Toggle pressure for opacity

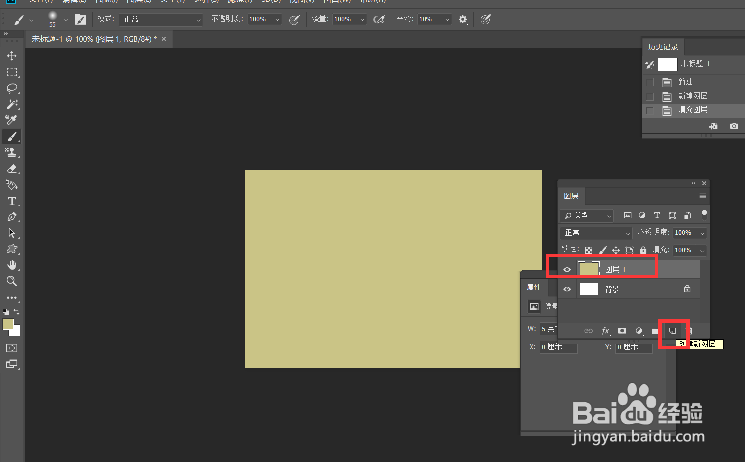(294, 19)
